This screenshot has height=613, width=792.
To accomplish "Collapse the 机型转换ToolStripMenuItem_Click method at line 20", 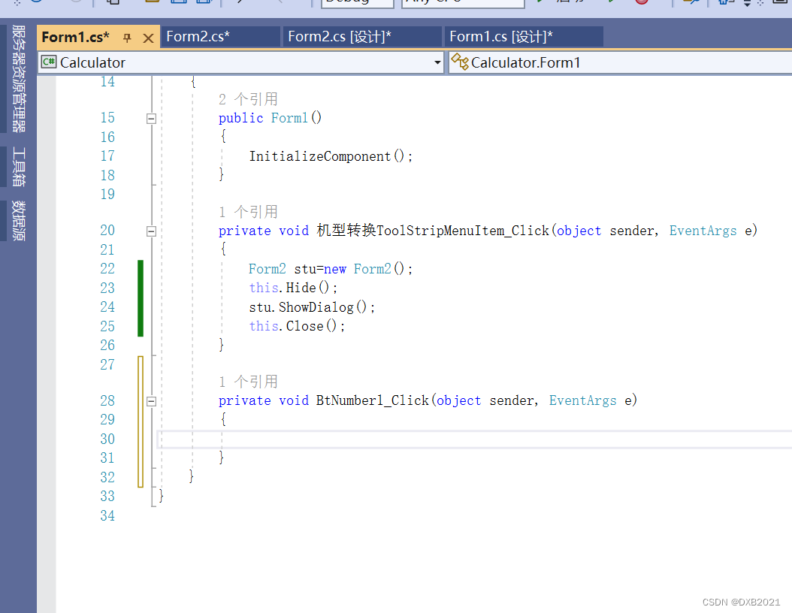I will pos(151,231).
